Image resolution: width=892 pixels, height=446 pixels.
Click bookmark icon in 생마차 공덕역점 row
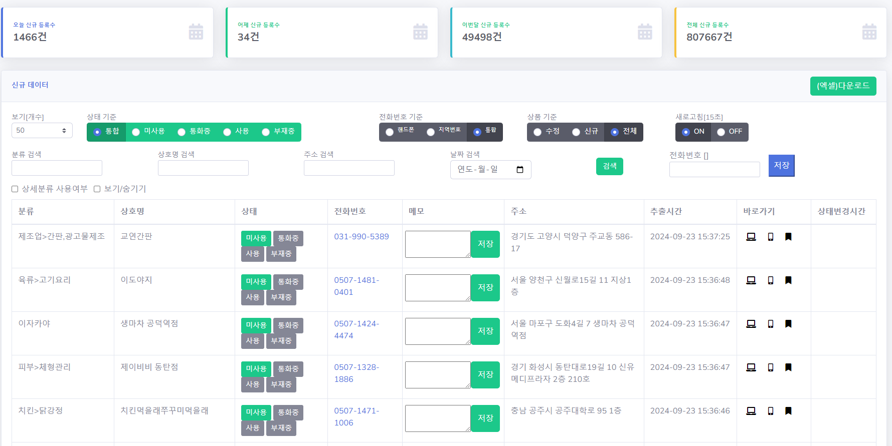788,324
